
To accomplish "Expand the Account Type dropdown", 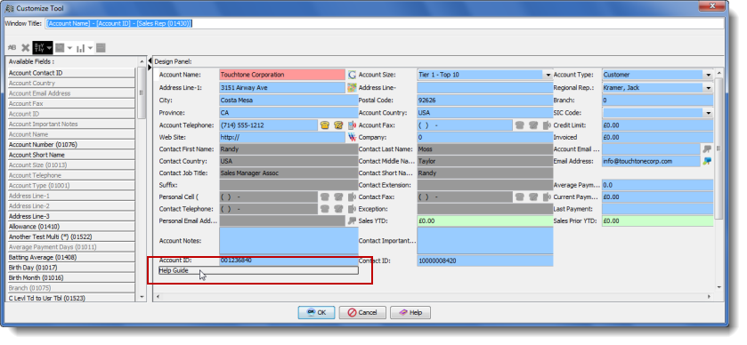I will pyautogui.click(x=709, y=76).
